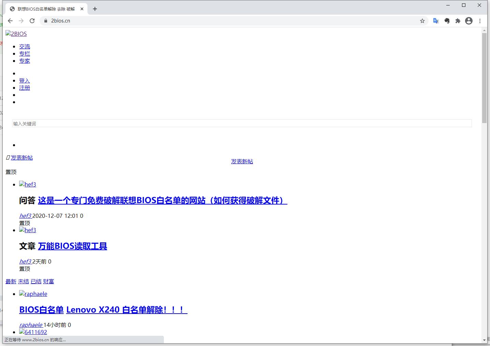Open the 交流 navigation link
The image size is (490, 346).
pos(25,46)
